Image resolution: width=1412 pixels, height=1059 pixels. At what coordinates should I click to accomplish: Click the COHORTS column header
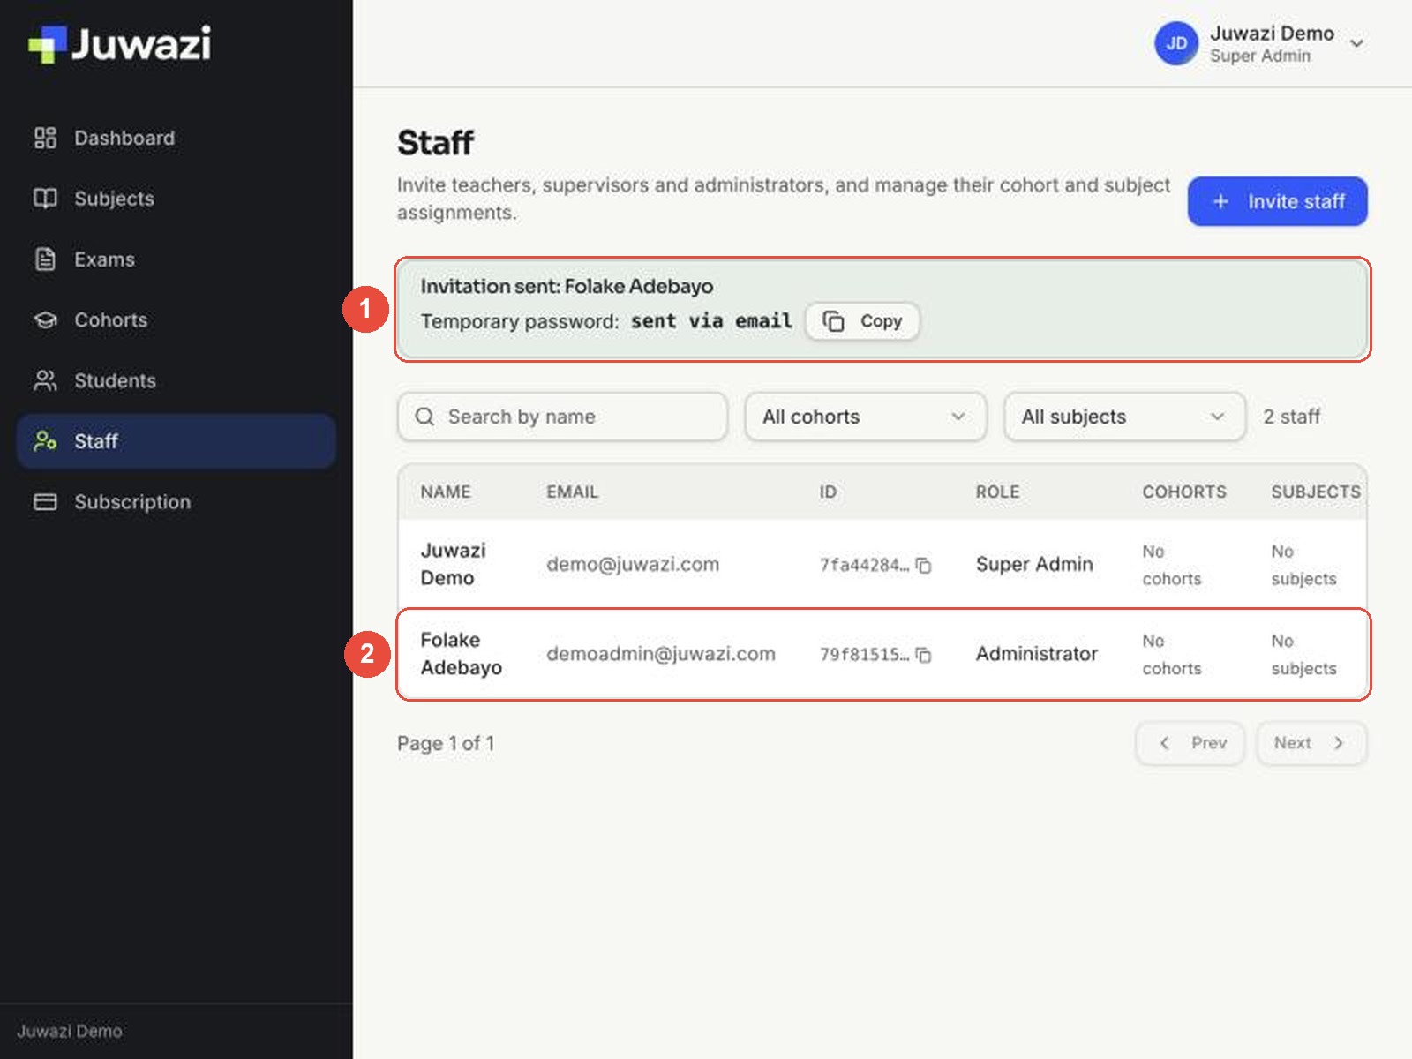(x=1184, y=492)
